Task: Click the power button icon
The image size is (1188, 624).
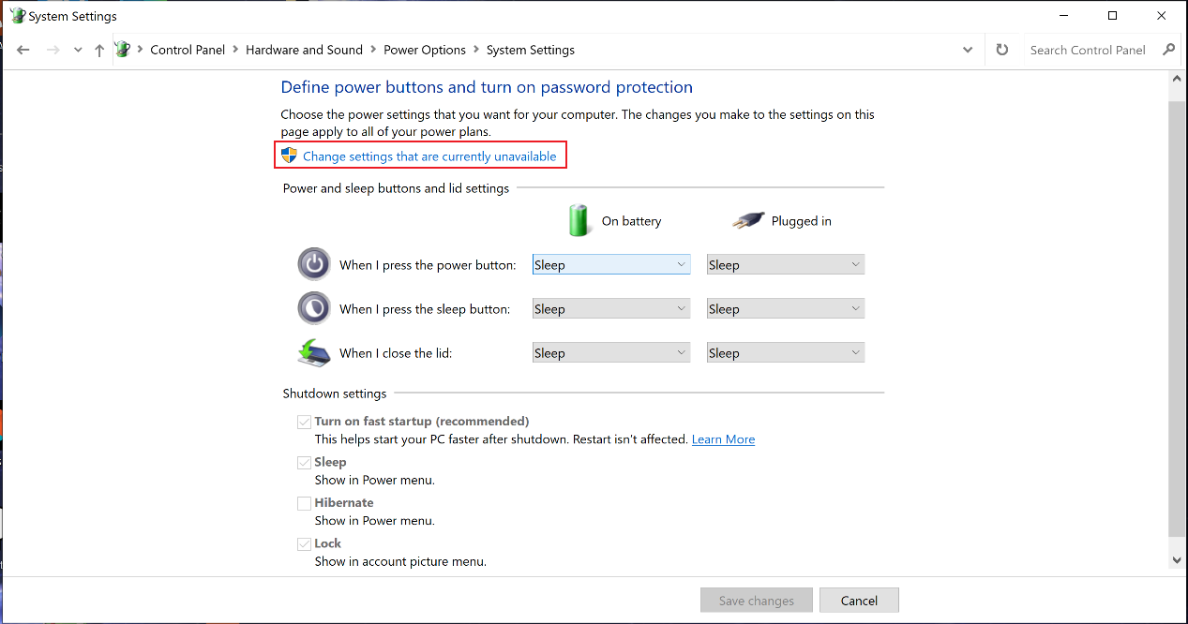Action: [x=314, y=264]
